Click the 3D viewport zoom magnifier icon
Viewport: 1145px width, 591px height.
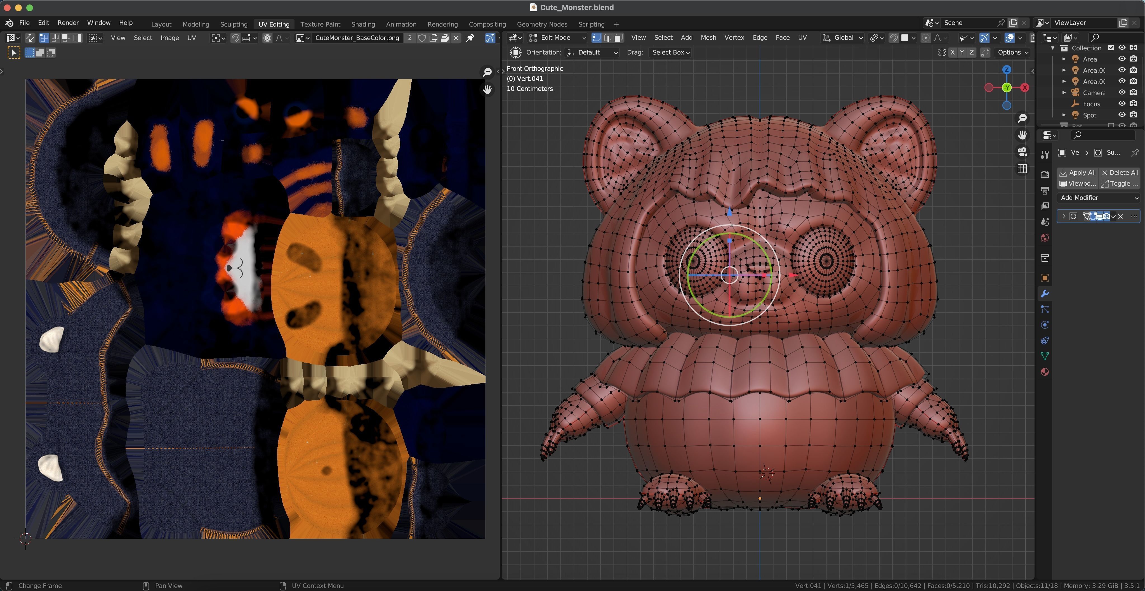pyautogui.click(x=1022, y=118)
